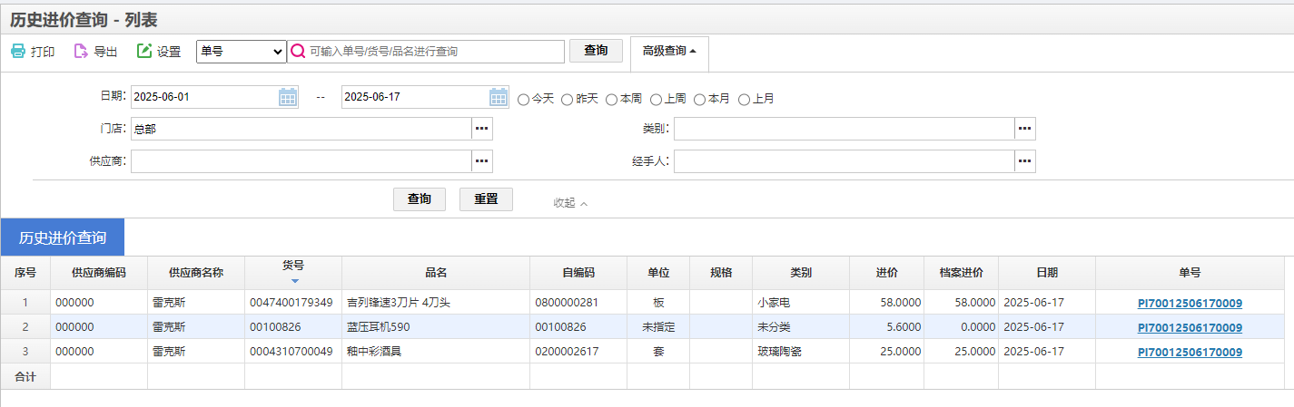Click the ellipsis button beside 类别 field
Viewport: 1294px width, 407px height.
1025,129
